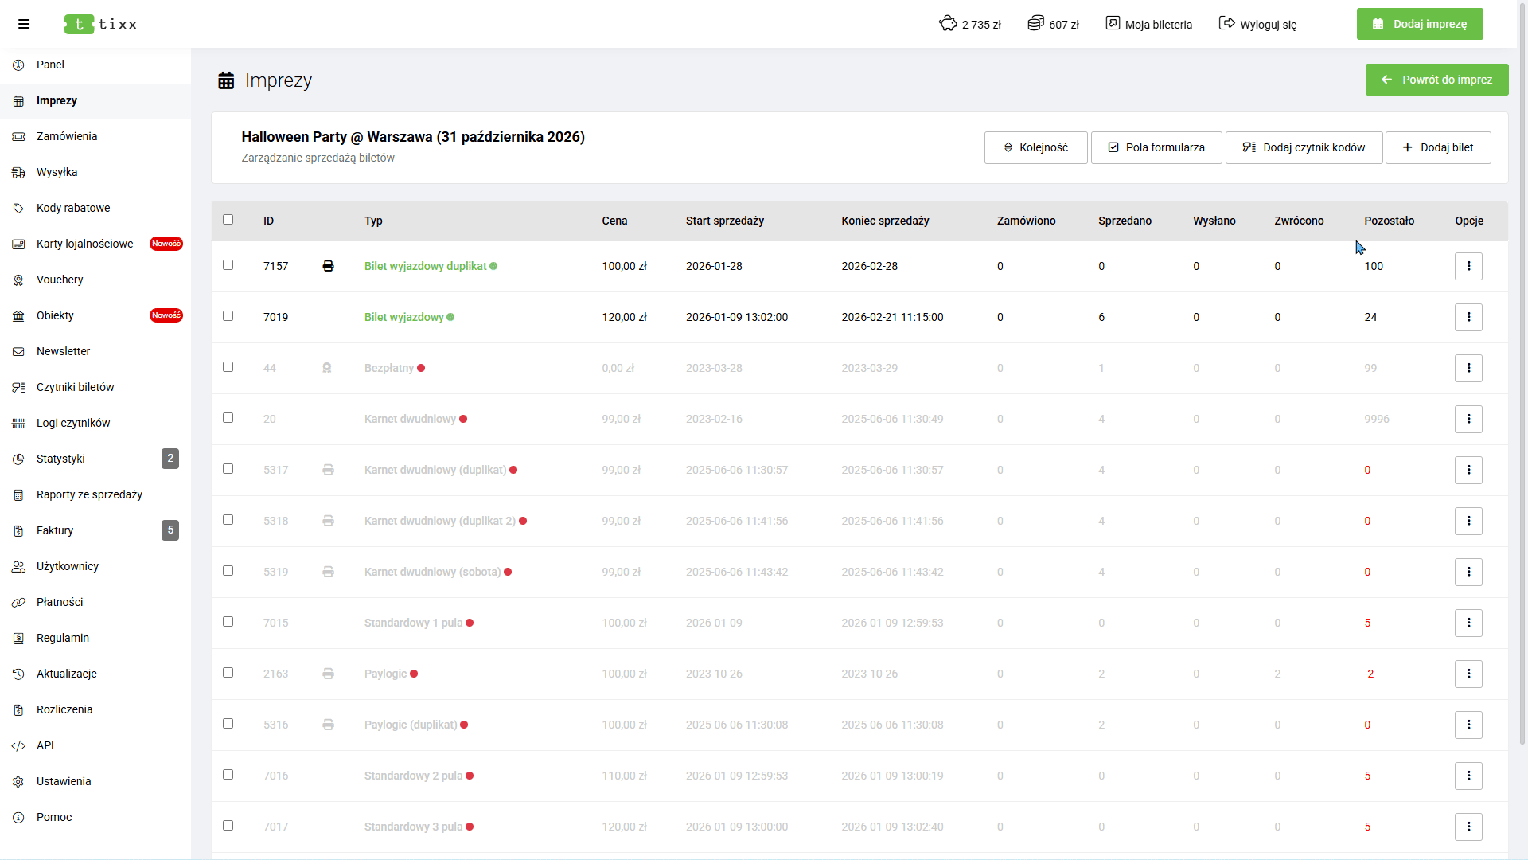The height and width of the screenshot is (860, 1528).
Task: Go to Zamówienia in sidebar
Action: (x=67, y=136)
